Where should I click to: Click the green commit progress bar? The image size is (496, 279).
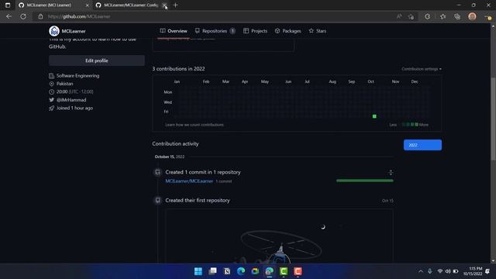[x=365, y=181]
